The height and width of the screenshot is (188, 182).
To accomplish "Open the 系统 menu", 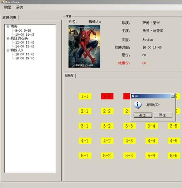I will (20, 7).
